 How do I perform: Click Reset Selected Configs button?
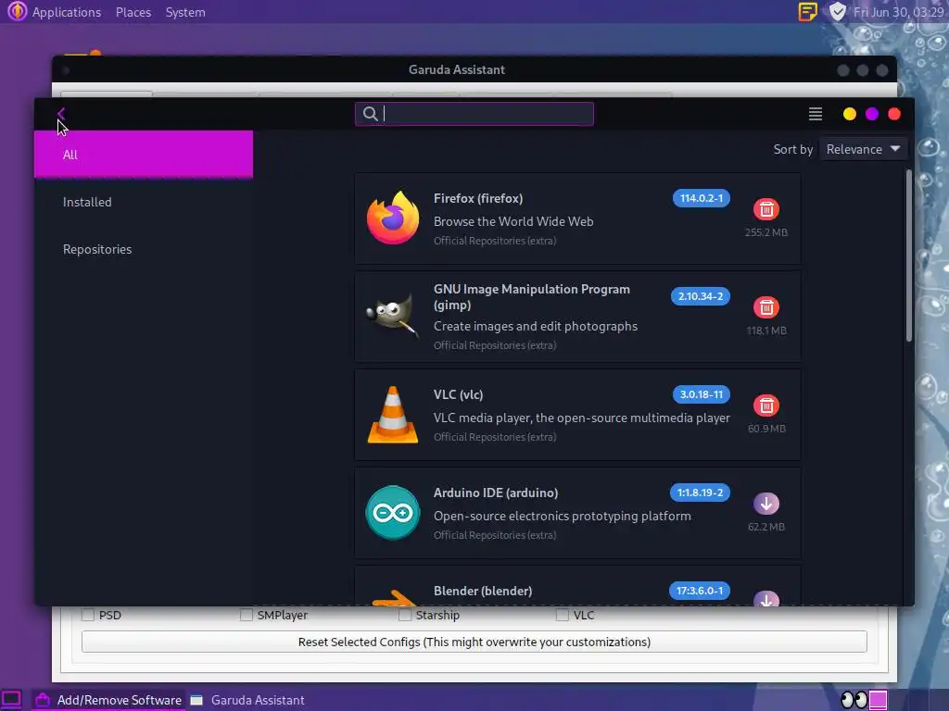[474, 642]
